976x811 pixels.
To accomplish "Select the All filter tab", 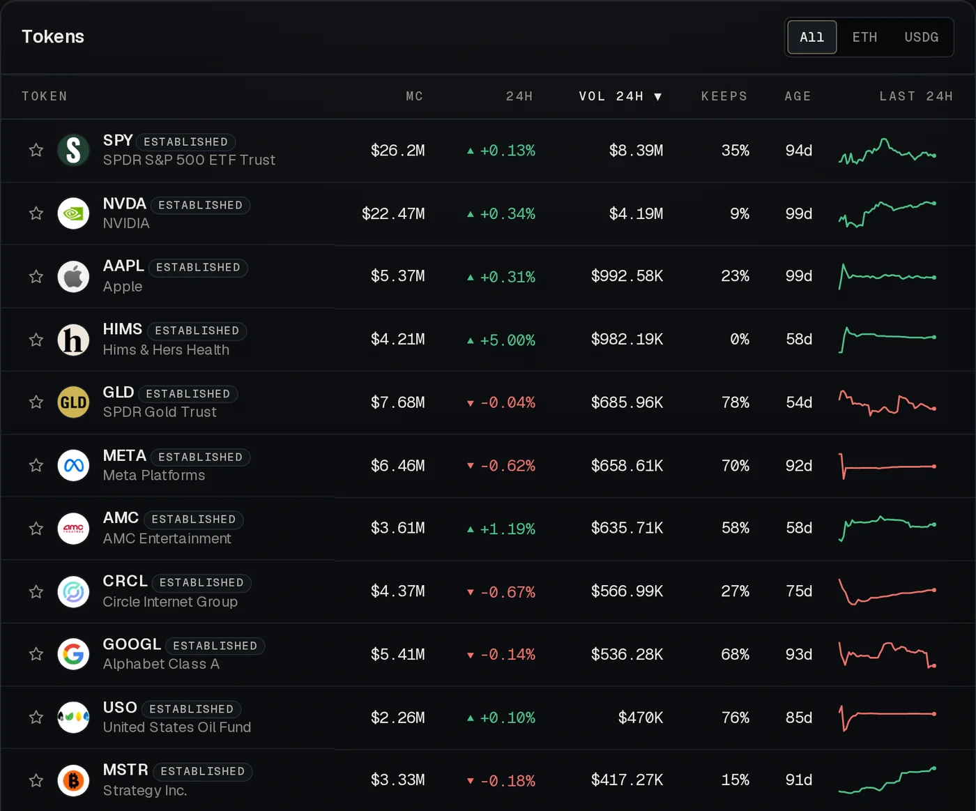I will tap(812, 37).
